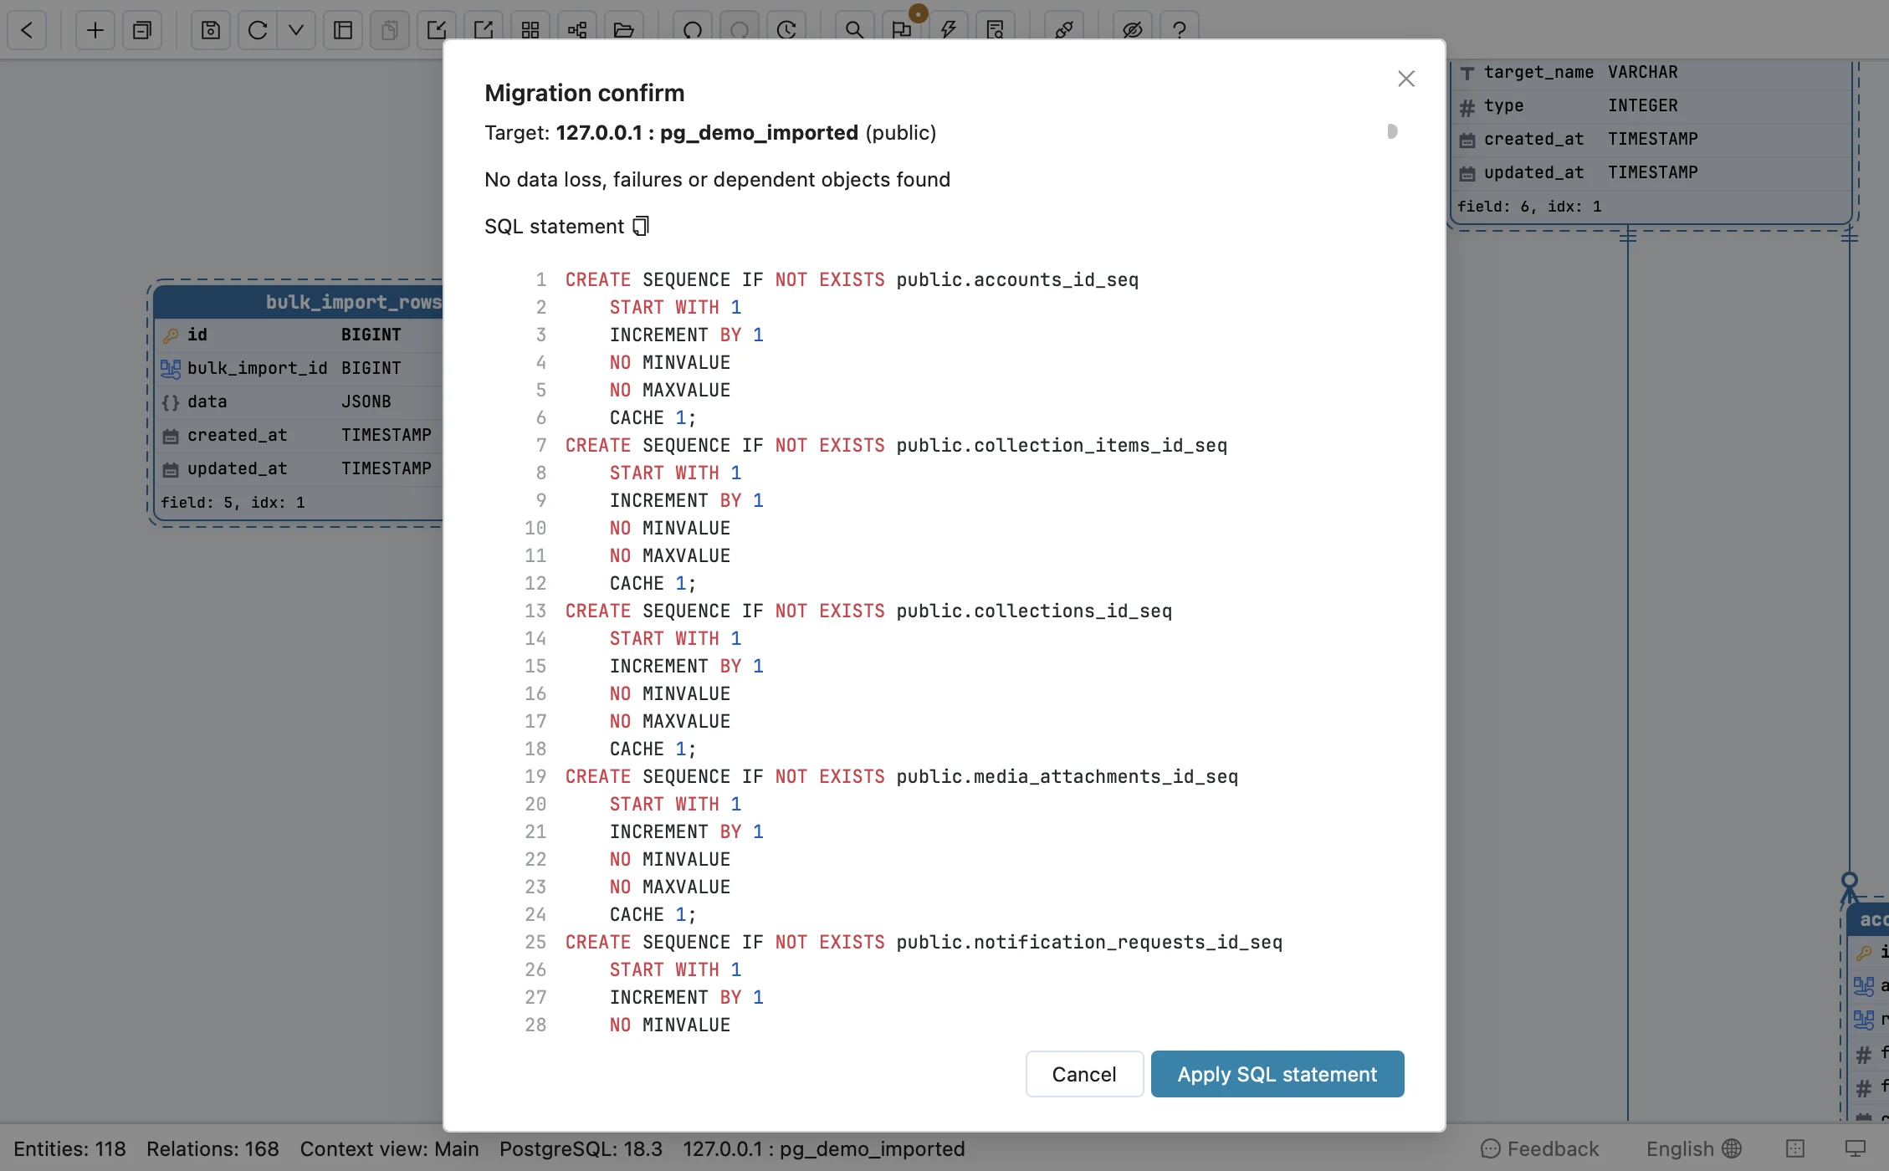Open help with the question mark icon
The height and width of the screenshot is (1171, 1889).
1180,30
